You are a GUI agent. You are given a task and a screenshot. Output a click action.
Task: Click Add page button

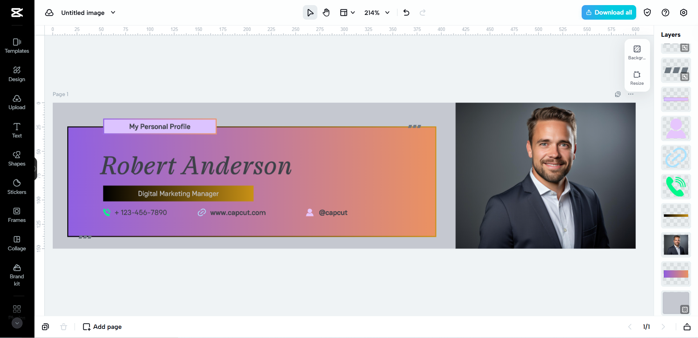pos(102,327)
